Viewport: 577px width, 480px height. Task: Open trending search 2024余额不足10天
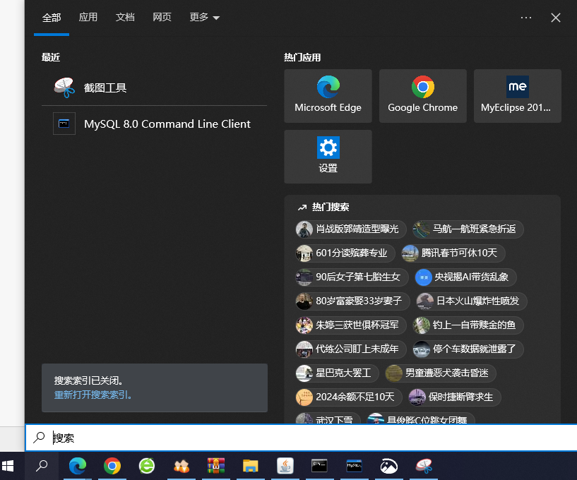point(349,397)
